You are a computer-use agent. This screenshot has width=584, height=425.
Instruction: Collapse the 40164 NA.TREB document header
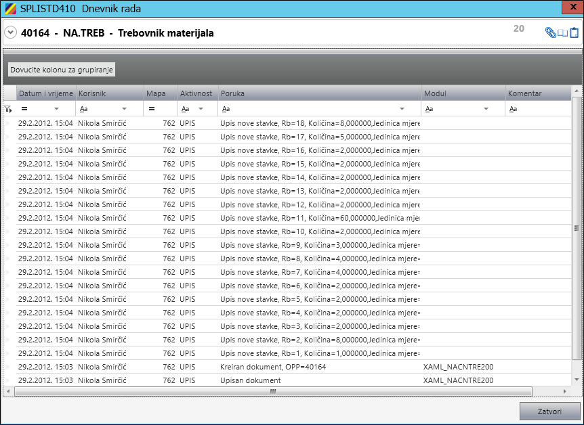[10, 32]
